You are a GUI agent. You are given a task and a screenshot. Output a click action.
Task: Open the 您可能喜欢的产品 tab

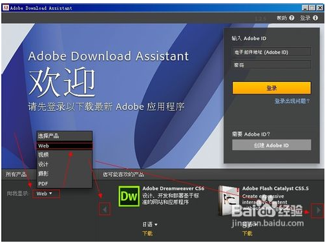click(x=123, y=174)
